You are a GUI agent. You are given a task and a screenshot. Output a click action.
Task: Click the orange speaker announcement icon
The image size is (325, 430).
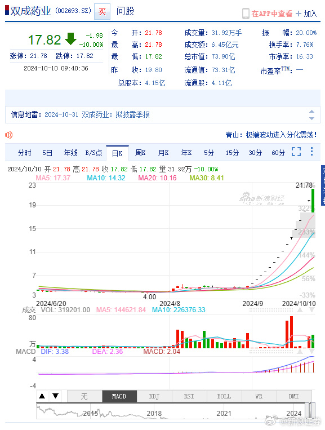pos(9,135)
